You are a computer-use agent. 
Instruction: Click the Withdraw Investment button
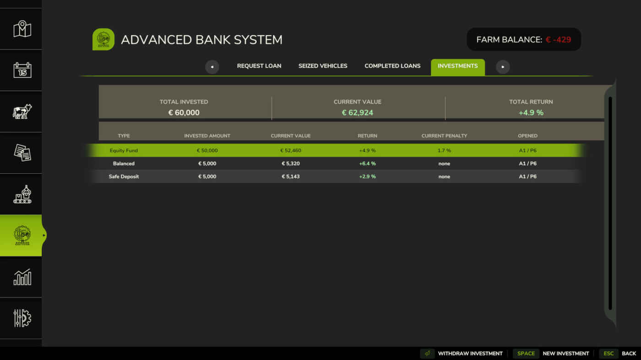(x=462, y=353)
